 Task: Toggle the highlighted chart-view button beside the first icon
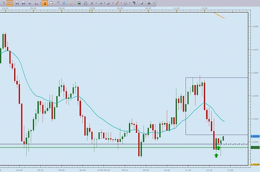click(x=10, y=3)
